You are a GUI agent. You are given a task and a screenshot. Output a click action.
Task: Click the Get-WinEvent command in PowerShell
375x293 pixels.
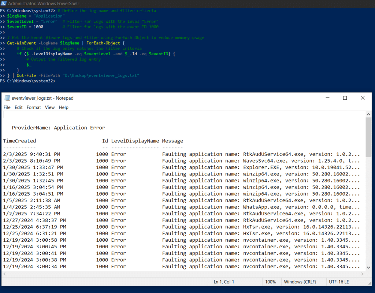tap(22, 43)
